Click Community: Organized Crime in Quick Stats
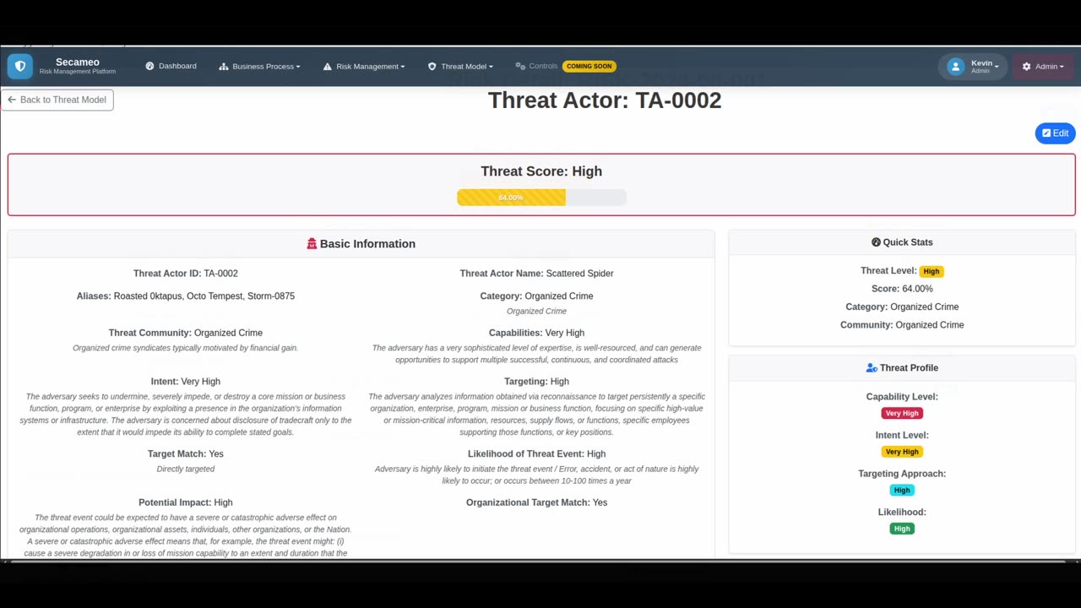The image size is (1081, 608). click(902, 325)
